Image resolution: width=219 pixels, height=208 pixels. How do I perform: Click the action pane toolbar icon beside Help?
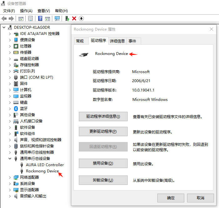tap(48, 18)
